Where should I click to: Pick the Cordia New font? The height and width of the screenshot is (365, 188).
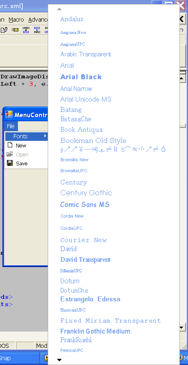pyautogui.click(x=72, y=216)
